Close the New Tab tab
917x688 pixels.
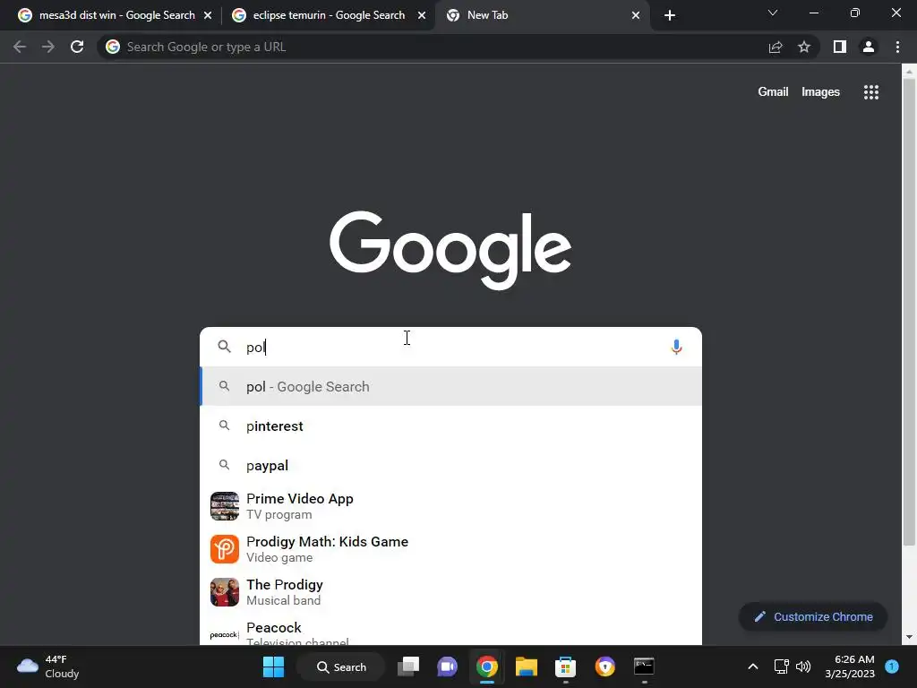pos(636,15)
